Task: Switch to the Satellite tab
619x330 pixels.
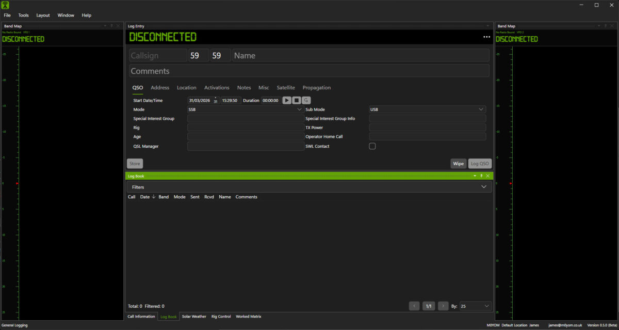Action: point(286,88)
